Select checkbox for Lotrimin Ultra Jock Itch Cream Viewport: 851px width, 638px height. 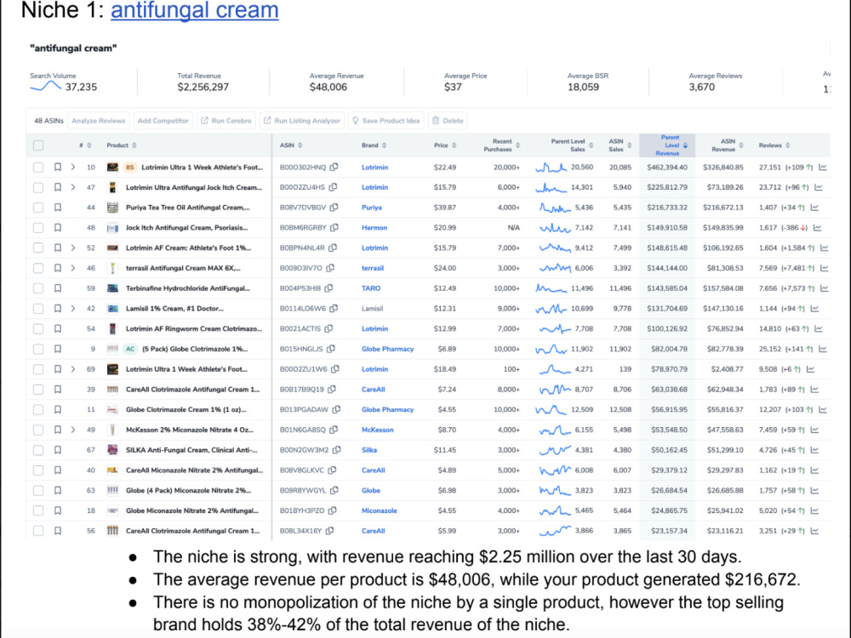click(38, 187)
